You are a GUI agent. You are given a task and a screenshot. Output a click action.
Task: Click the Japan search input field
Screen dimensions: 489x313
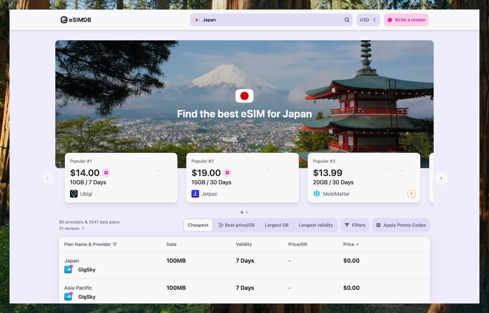269,20
